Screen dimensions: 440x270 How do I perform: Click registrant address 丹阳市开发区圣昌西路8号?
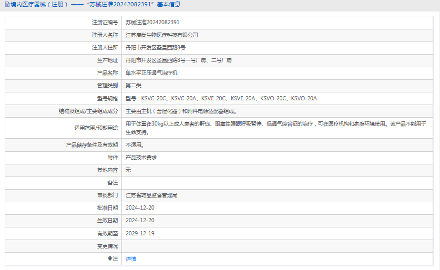[156, 48]
